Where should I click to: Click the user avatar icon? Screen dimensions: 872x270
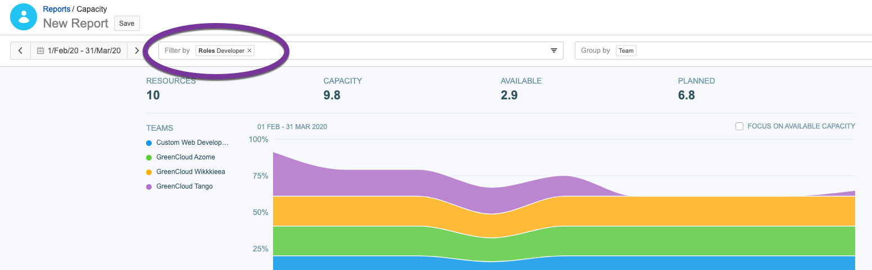[x=24, y=17]
